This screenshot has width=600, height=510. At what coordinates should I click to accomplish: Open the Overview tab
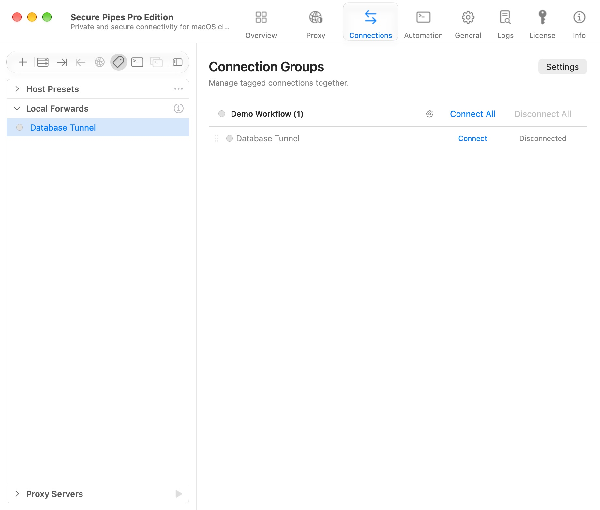[261, 24]
